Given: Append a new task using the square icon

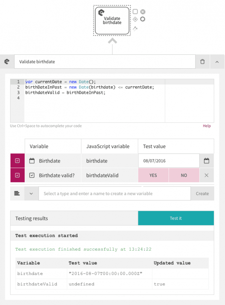Looking at the screenshot, I should click(135, 12).
